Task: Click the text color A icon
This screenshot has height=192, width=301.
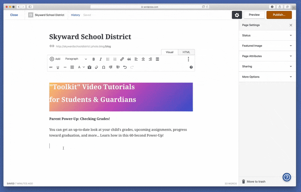Action: click(x=79, y=67)
